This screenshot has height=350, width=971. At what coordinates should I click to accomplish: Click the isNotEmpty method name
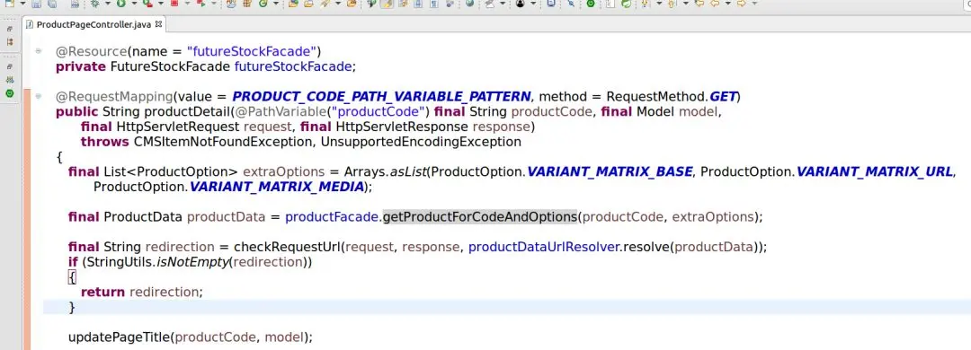coord(192,261)
